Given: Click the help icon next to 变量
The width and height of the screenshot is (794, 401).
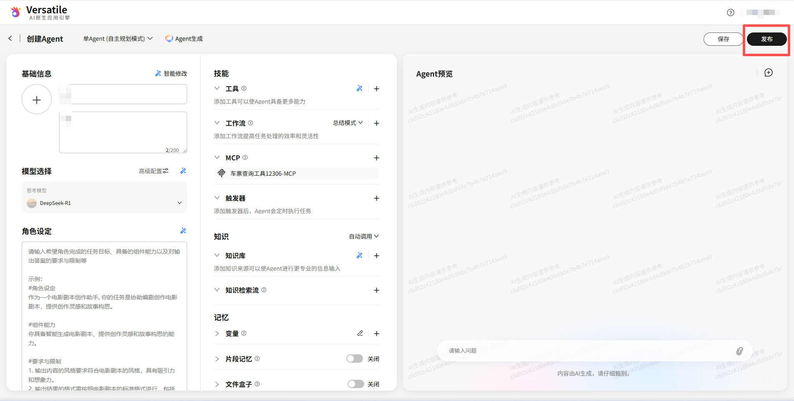Looking at the screenshot, I should (244, 334).
